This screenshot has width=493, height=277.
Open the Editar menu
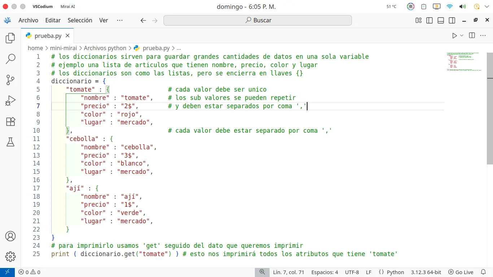pyautogui.click(x=53, y=21)
